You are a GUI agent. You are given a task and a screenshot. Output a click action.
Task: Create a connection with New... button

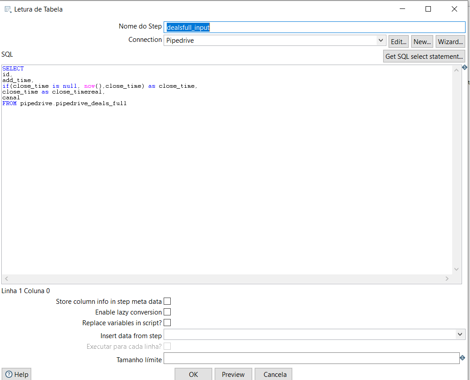coord(422,41)
